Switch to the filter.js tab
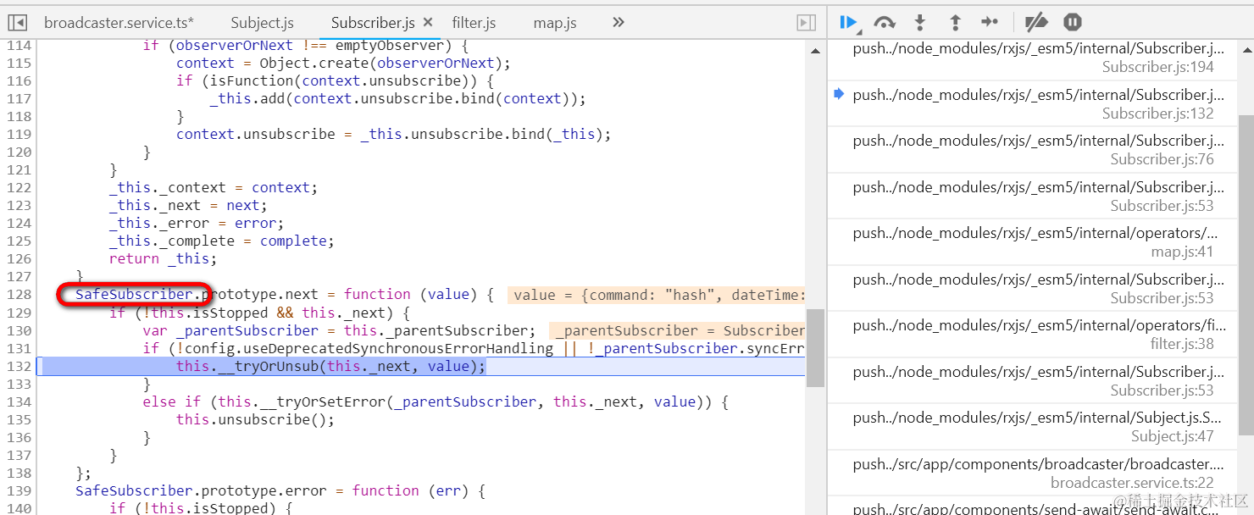 (x=474, y=23)
